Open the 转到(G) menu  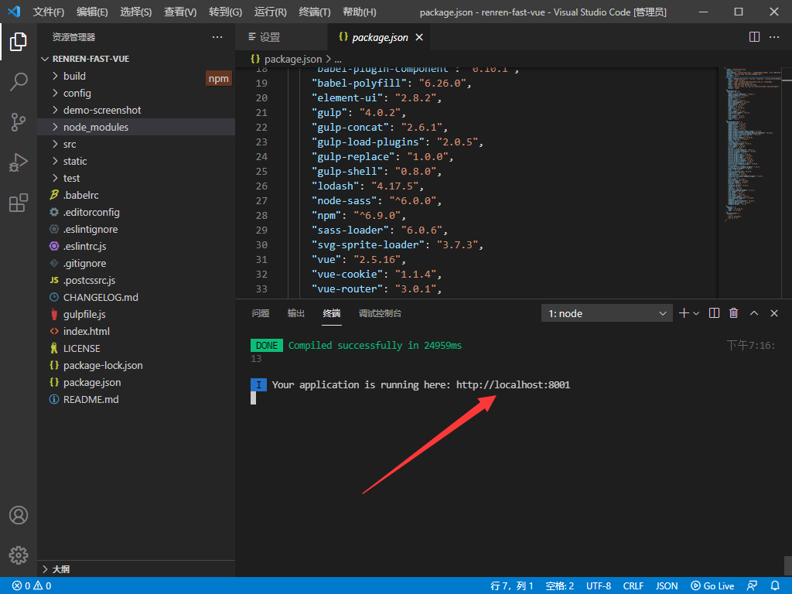click(225, 12)
